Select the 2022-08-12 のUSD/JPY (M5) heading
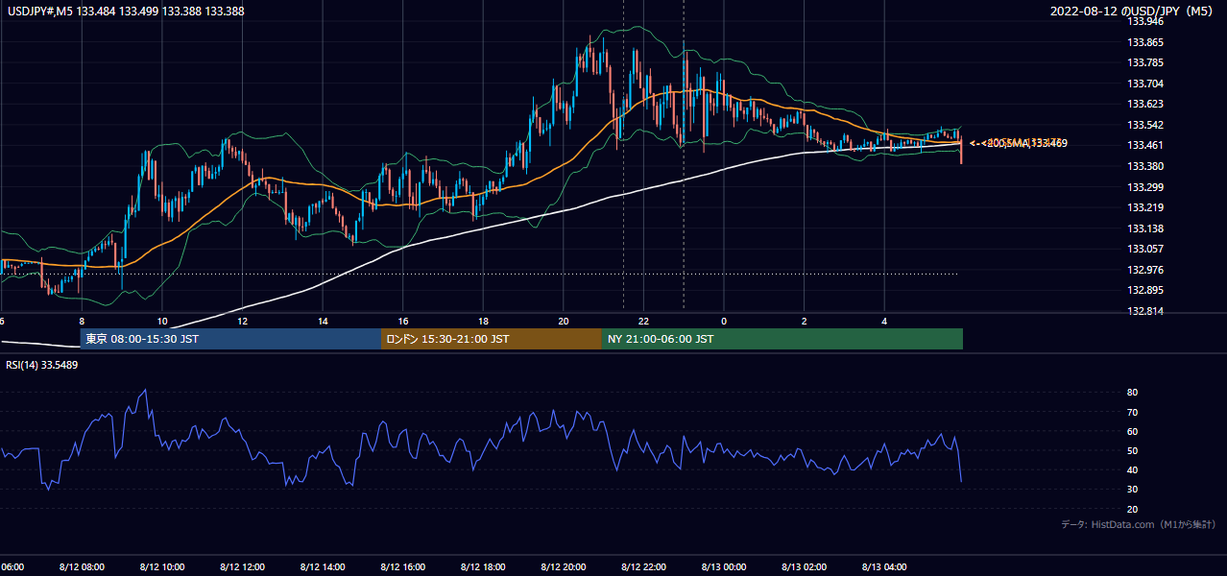1227x576 pixels. (1133, 12)
